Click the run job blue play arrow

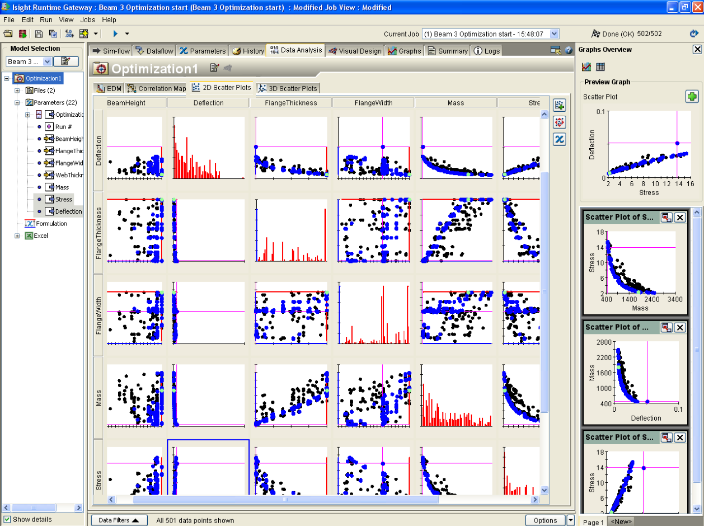click(x=115, y=33)
